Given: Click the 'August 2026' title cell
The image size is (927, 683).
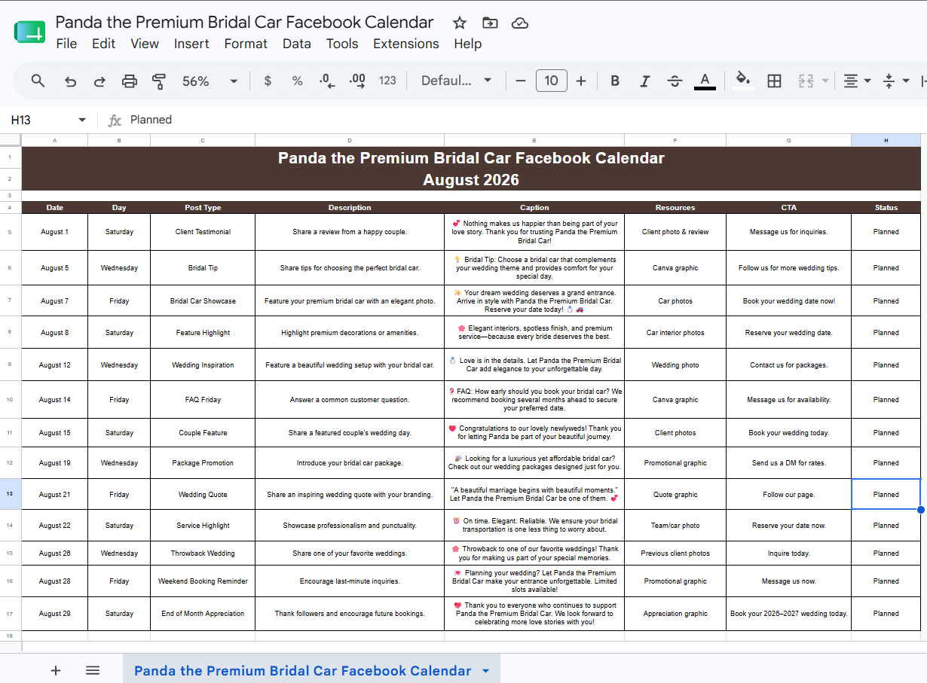Looking at the screenshot, I should point(471,179).
